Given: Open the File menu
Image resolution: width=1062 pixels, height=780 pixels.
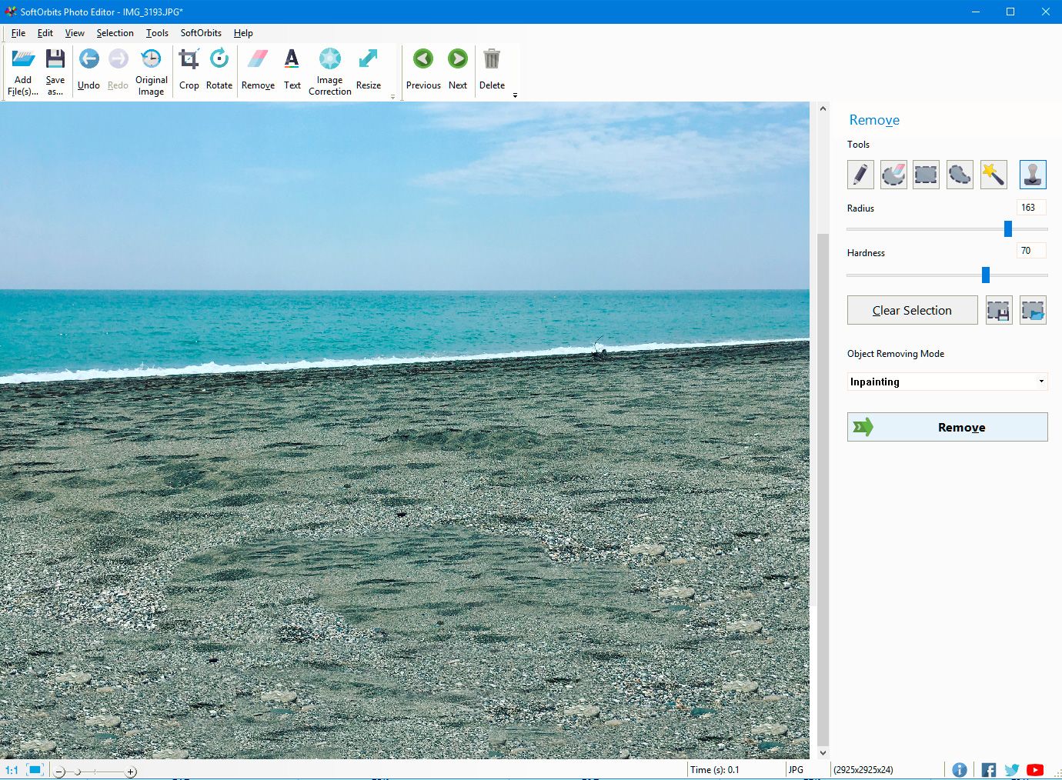Looking at the screenshot, I should (18, 33).
